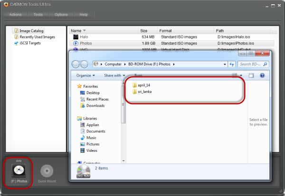
Task: Select the Music library
Action: [88, 138]
